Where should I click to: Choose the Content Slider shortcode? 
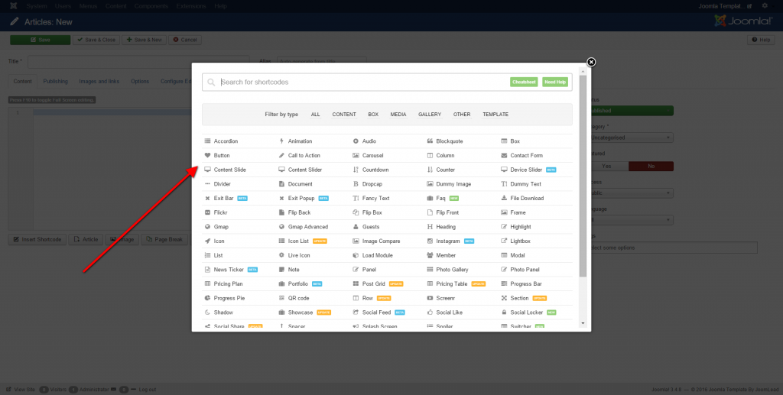300,170
